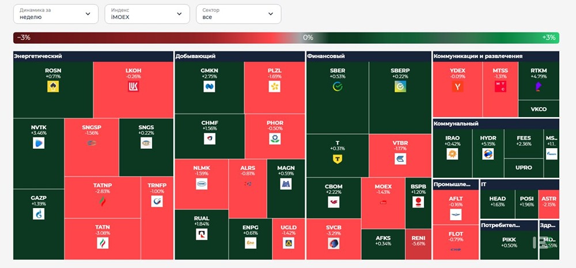Click the NLMK logo icon
The height and width of the screenshot is (268, 576).
click(x=202, y=184)
